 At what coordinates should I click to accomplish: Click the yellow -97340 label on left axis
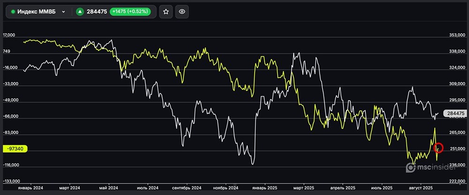pyautogui.click(x=16, y=148)
